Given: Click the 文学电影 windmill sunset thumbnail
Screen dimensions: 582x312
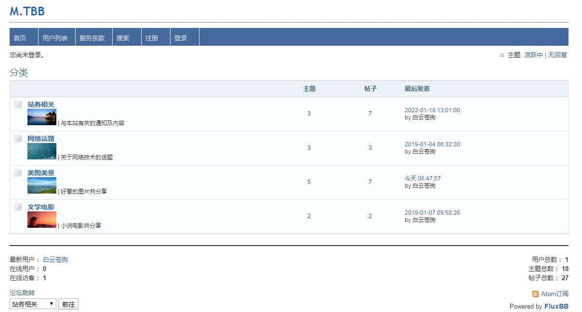Looking at the screenshot, I should [x=42, y=220].
